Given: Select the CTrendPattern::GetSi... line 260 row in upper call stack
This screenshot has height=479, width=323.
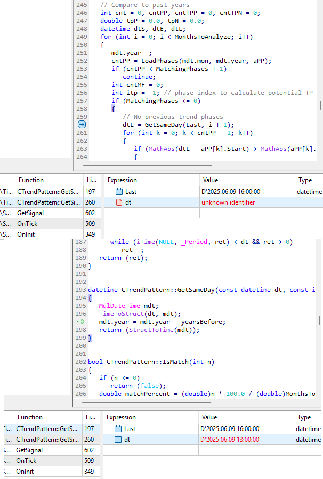Looking at the screenshot, I should pos(51,202).
